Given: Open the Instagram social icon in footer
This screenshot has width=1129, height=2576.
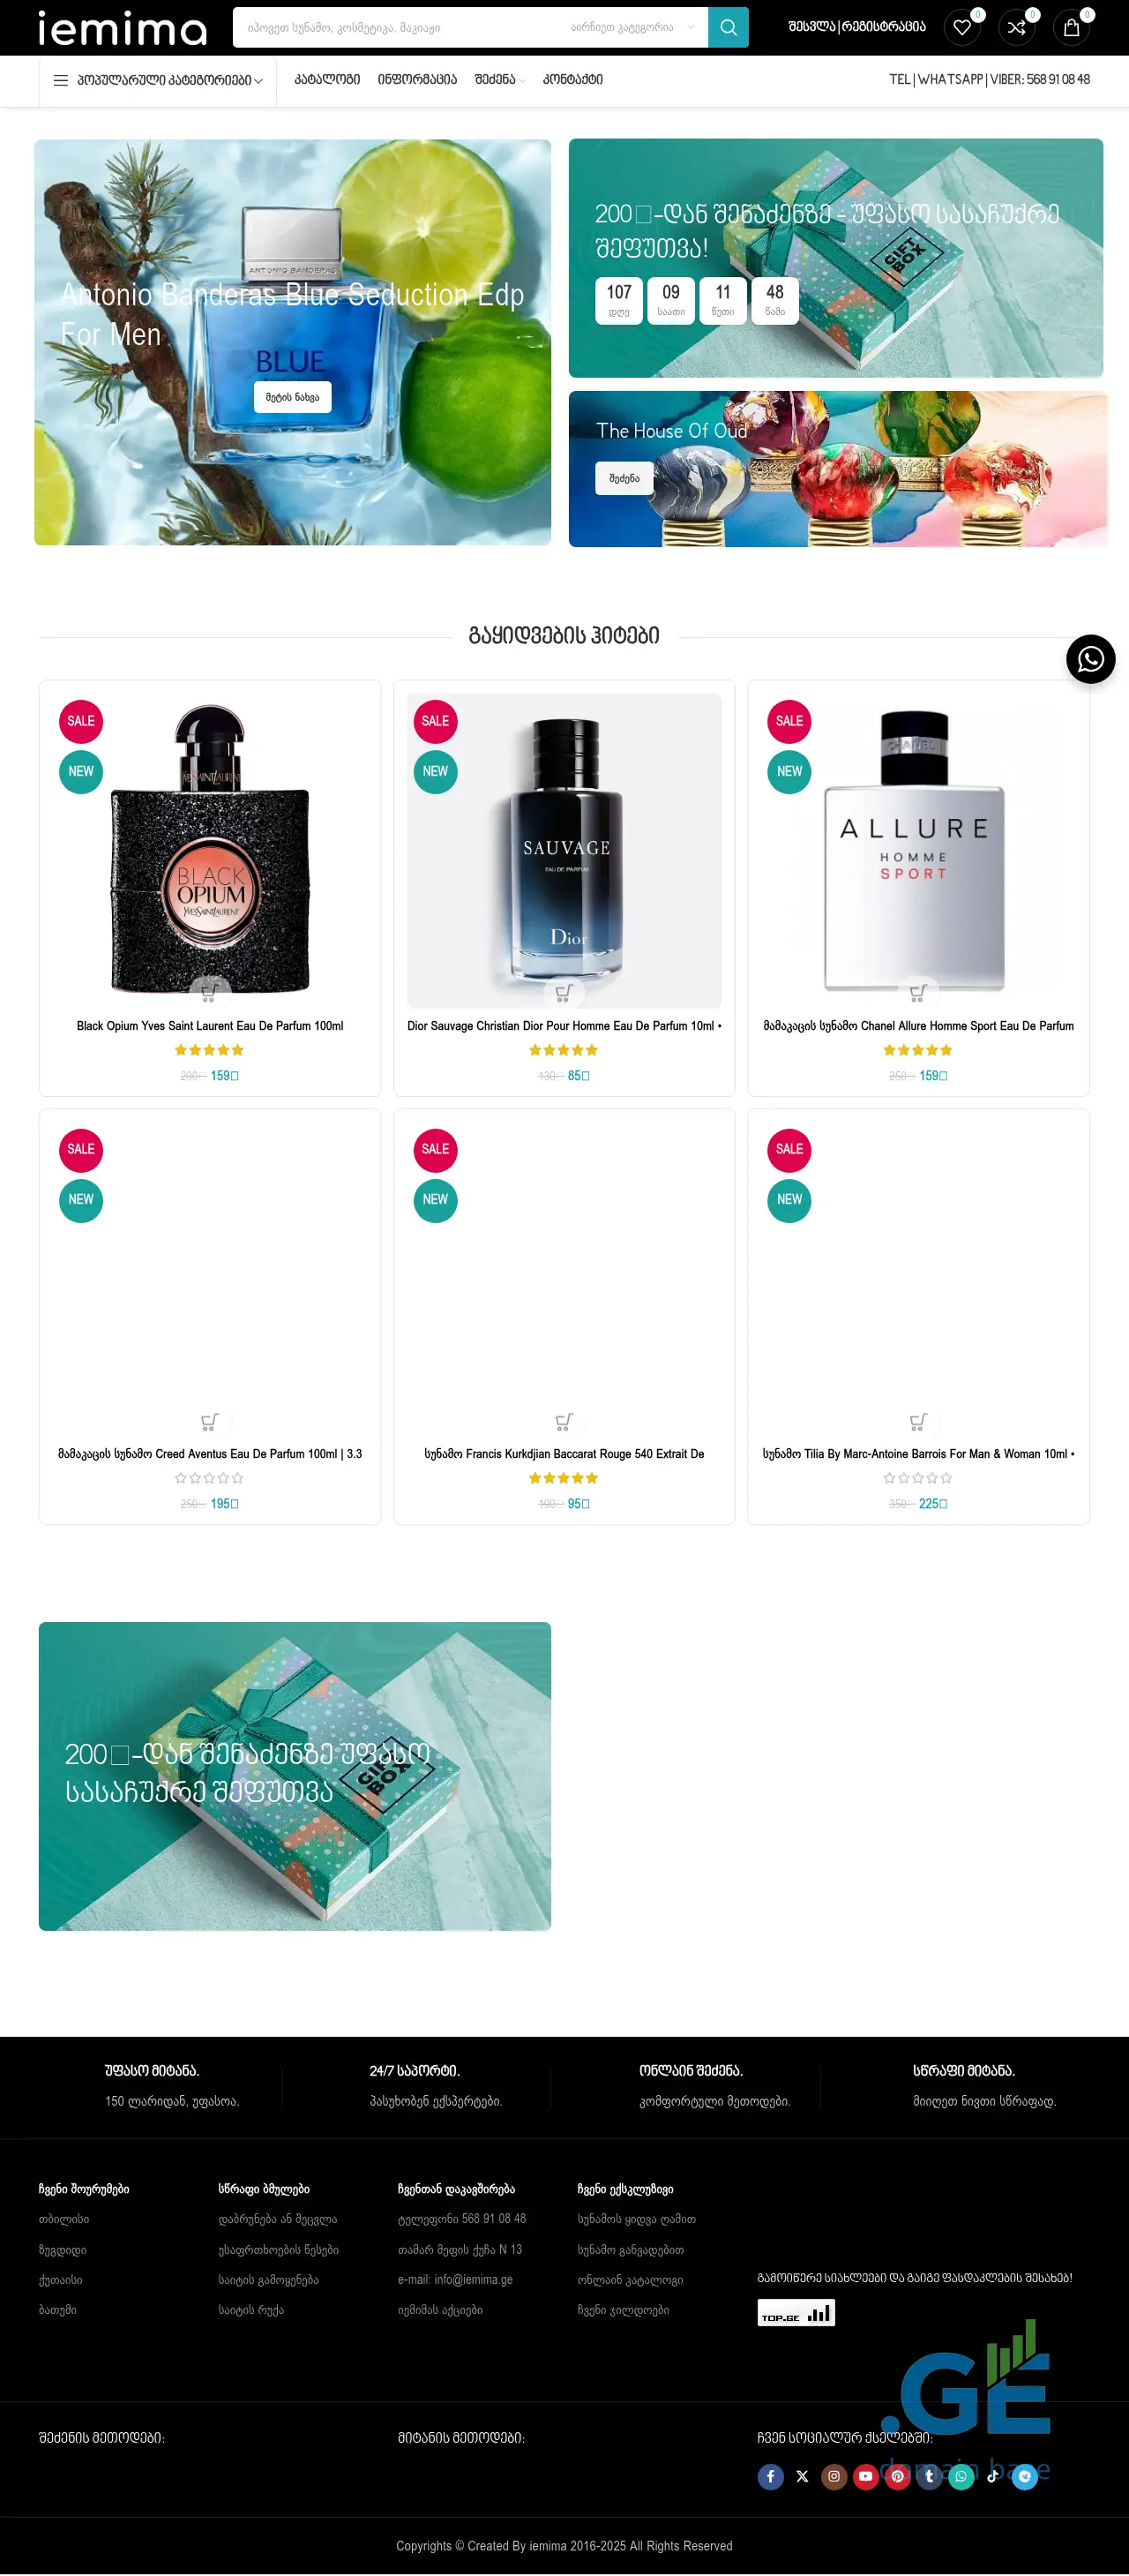Looking at the screenshot, I should [x=834, y=2476].
